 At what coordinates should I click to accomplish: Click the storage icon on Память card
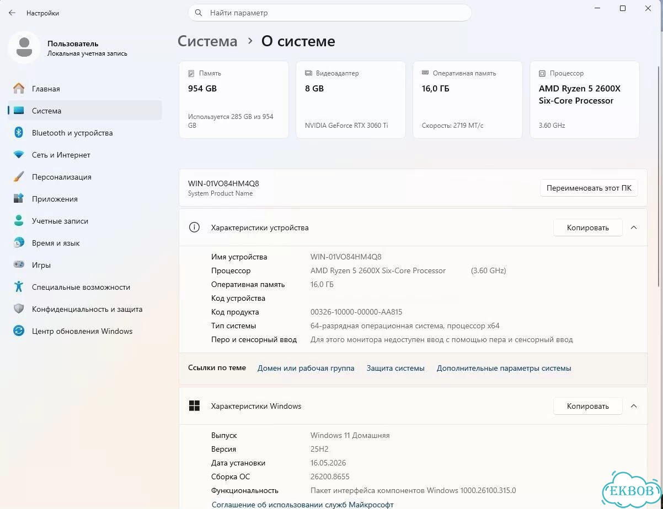click(x=191, y=73)
